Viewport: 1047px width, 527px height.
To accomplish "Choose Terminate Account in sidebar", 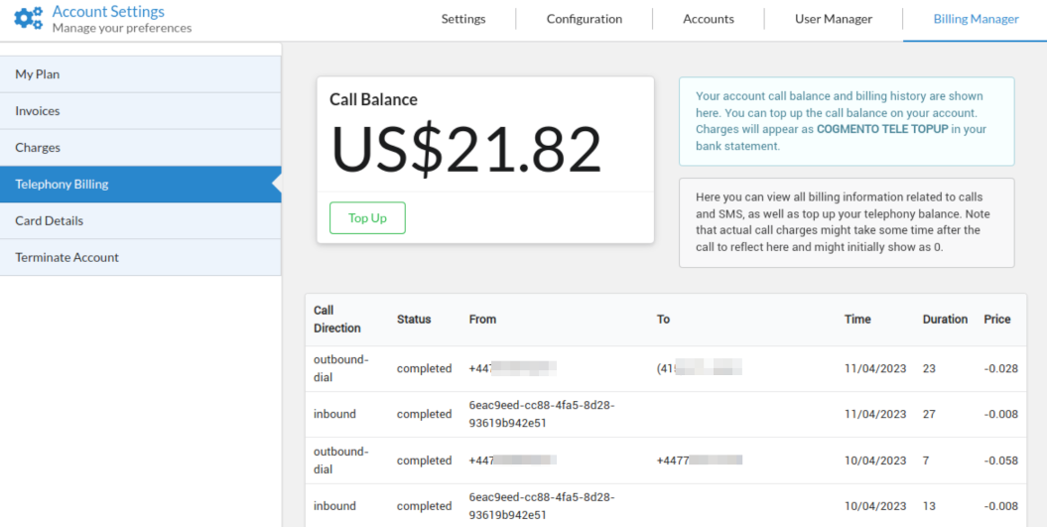I will click(140, 257).
